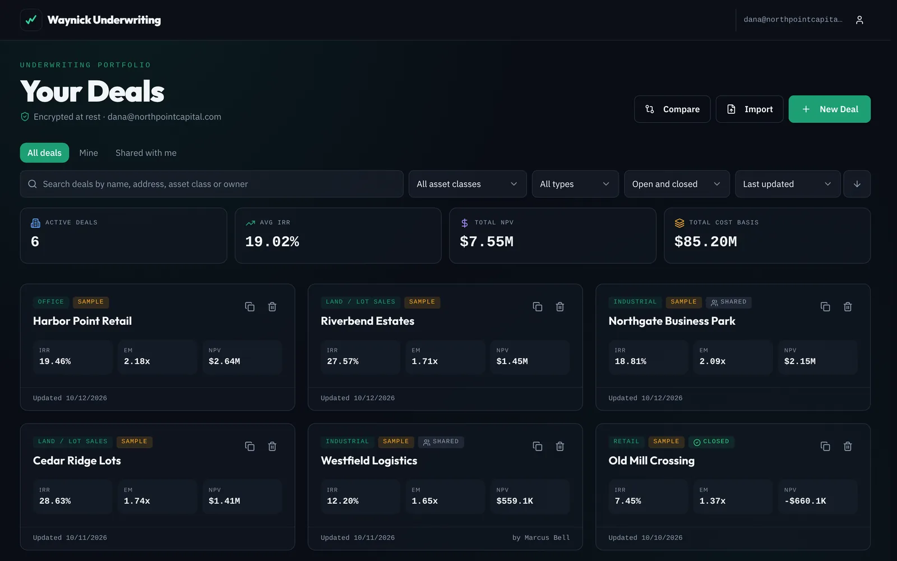The image size is (897, 561).
Task: Click the "by Marcus Bell" owner text
Action: (x=541, y=537)
